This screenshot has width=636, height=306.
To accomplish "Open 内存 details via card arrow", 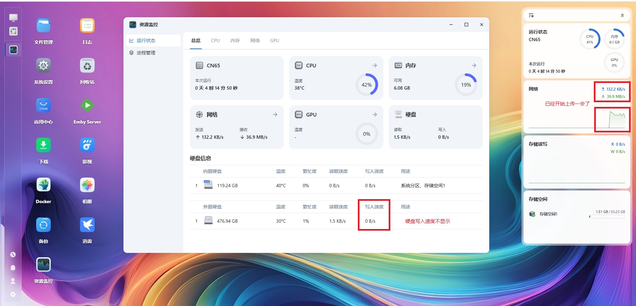I will point(474,65).
